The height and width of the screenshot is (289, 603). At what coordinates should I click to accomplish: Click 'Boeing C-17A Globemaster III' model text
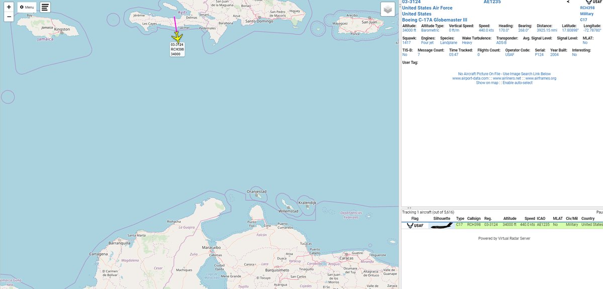pos(435,20)
